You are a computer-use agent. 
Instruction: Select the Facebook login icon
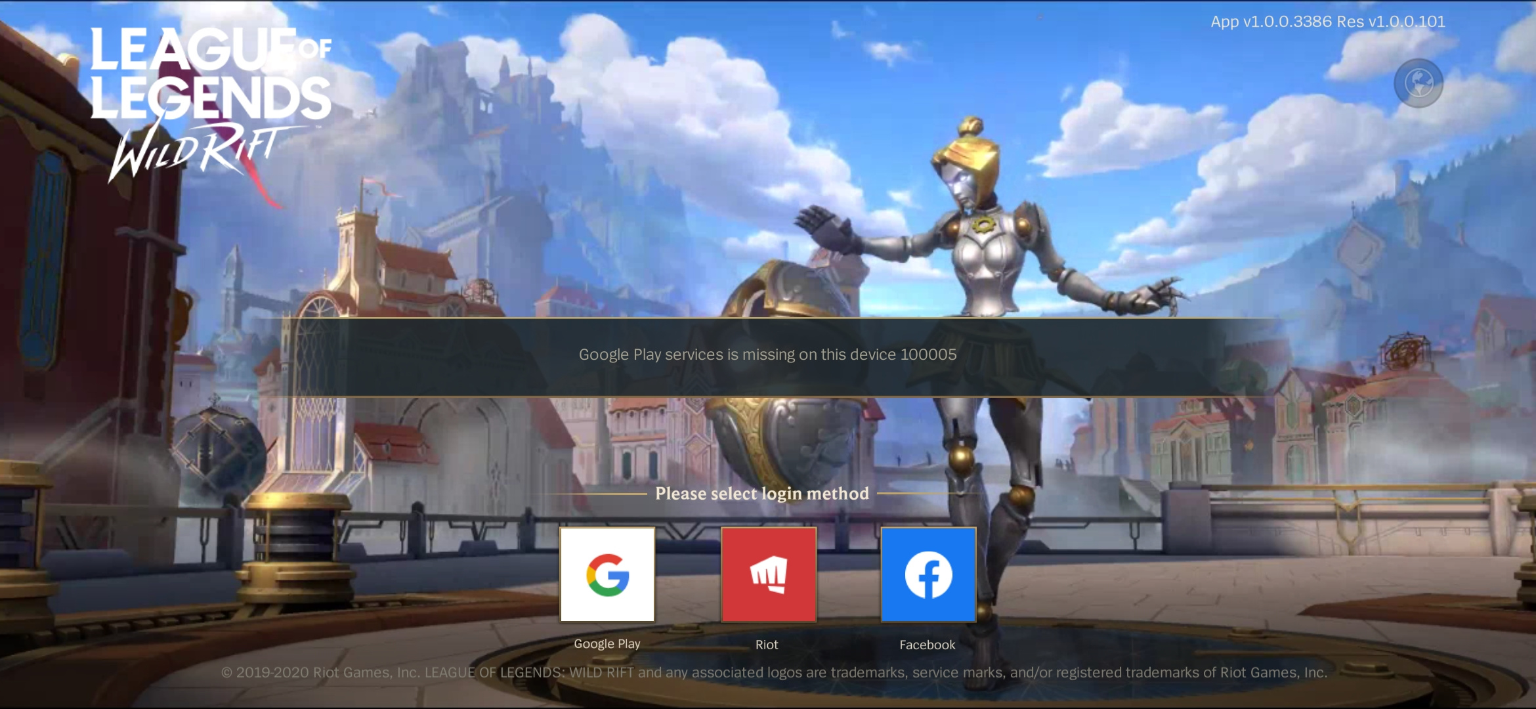point(928,574)
